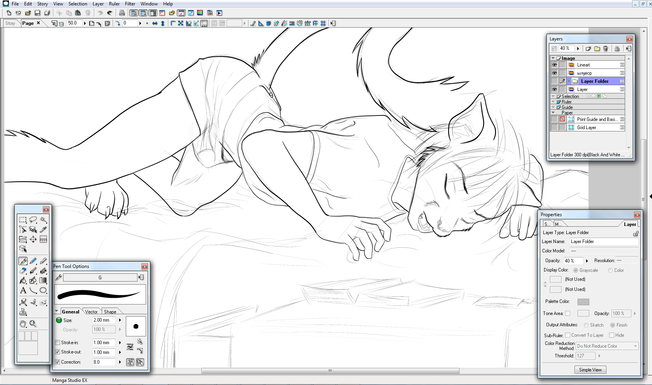
Task: Disable the Stroke-out checkbox
Action: point(58,352)
